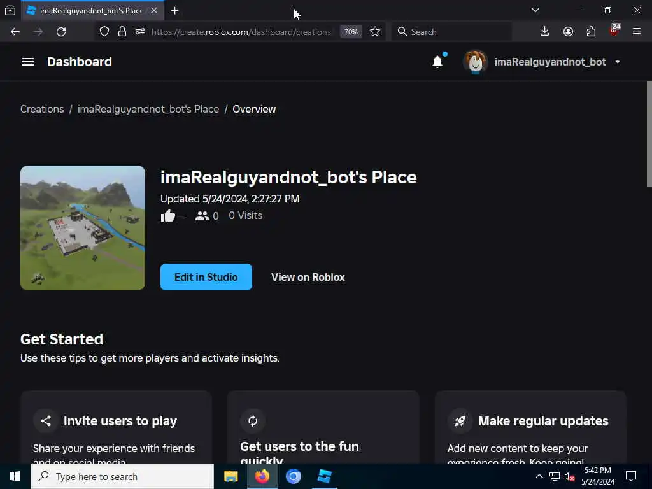Open the Windows notification center
This screenshot has width=652, height=489.
click(x=631, y=476)
